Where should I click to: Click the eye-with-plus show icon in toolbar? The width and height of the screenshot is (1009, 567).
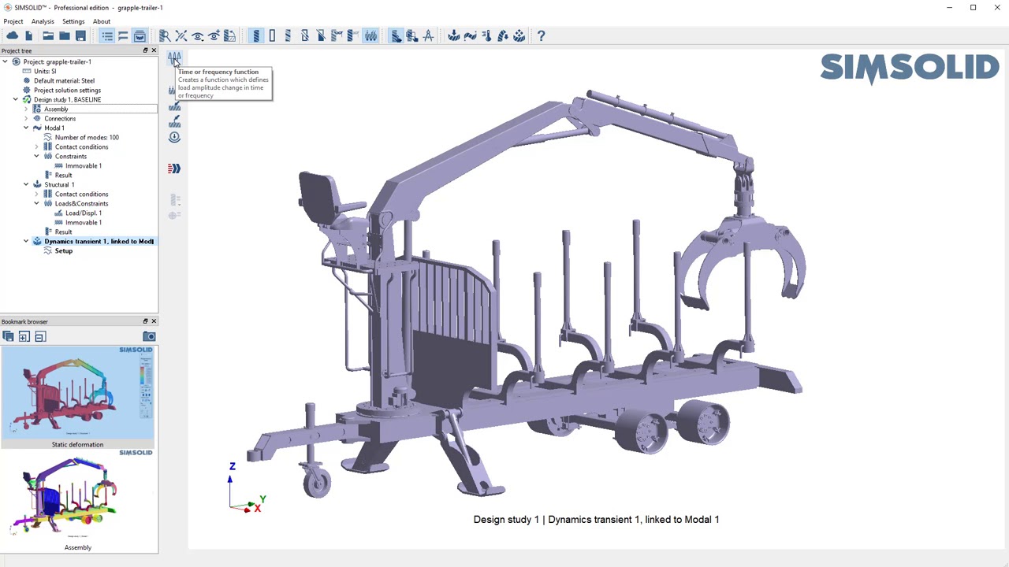pos(214,35)
